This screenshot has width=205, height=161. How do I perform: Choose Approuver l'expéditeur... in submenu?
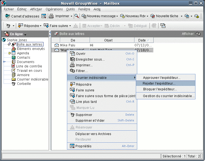point(166,78)
